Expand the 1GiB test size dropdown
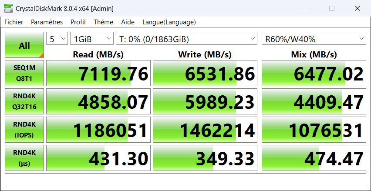Screen dimensions: 371x191 tap(91, 39)
